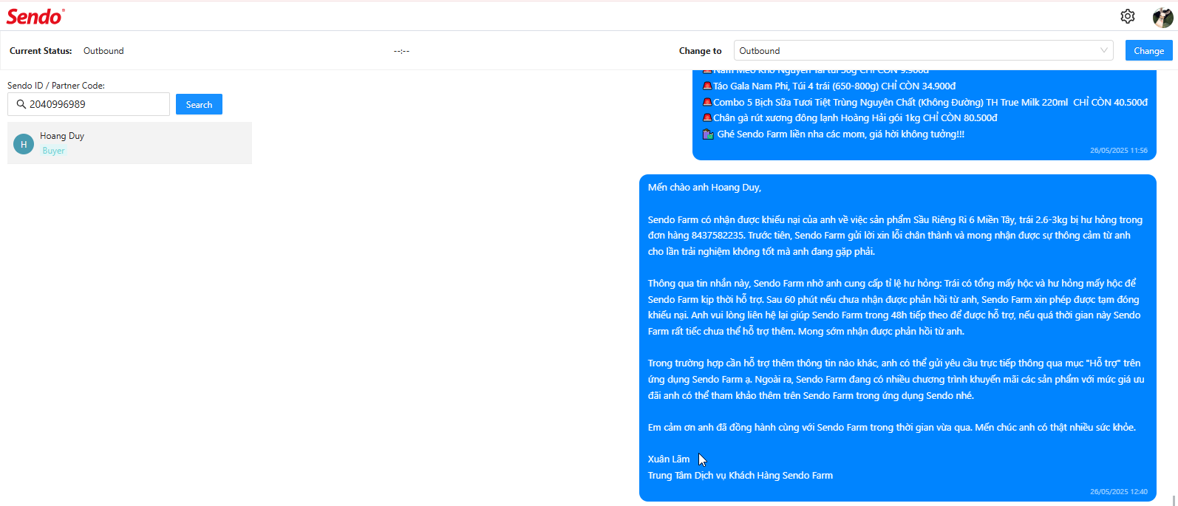
Task: Click the siren icon before Combo 5 Bịch Sữa
Action: [x=707, y=102]
